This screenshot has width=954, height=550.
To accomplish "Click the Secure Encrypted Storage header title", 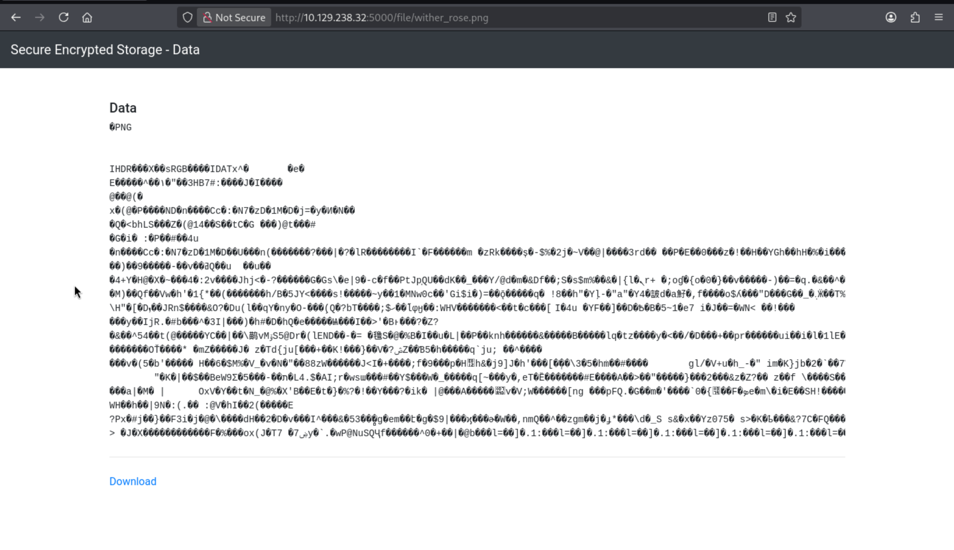I will tap(105, 50).
